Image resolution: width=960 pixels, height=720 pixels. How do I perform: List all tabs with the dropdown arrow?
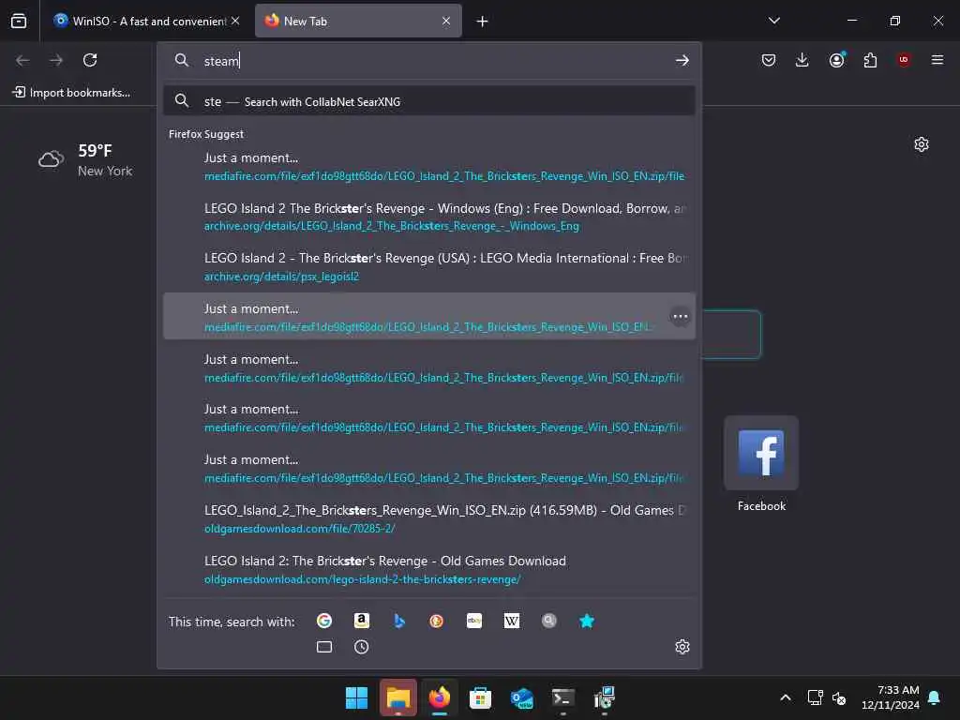(774, 21)
